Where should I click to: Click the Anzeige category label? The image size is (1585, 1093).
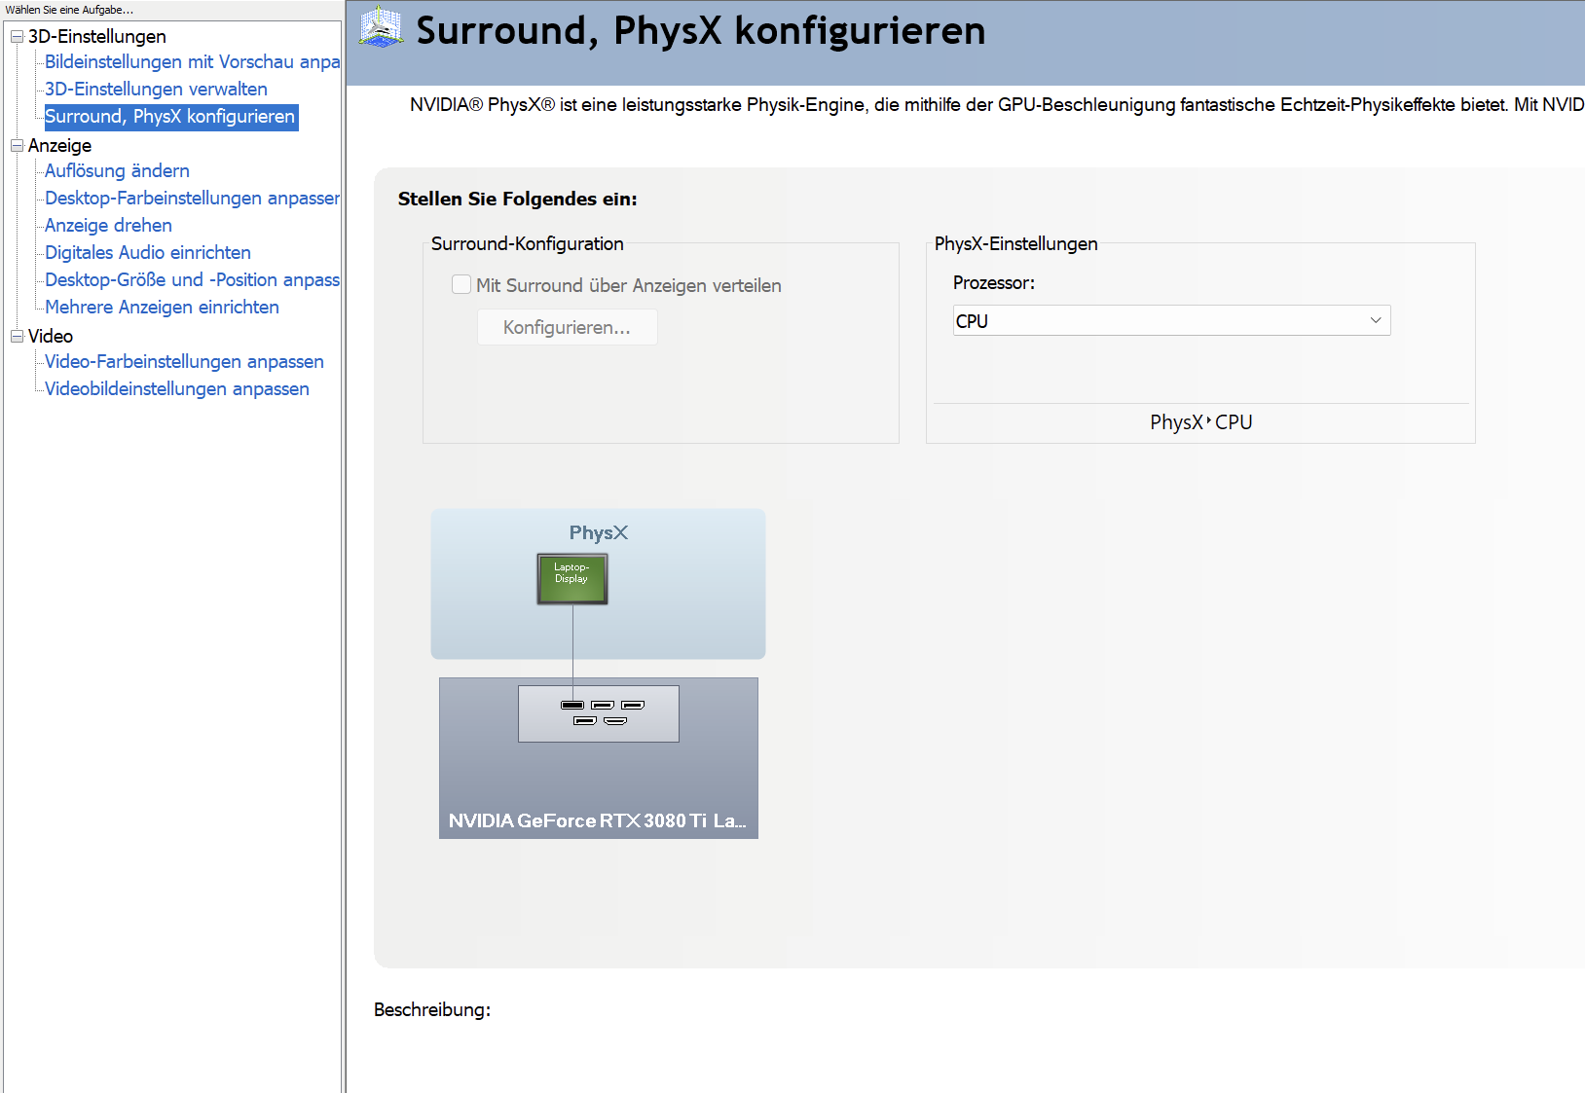[x=59, y=145]
